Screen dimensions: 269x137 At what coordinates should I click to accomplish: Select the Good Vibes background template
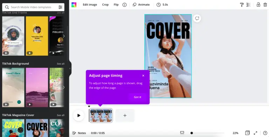click(13, 87)
